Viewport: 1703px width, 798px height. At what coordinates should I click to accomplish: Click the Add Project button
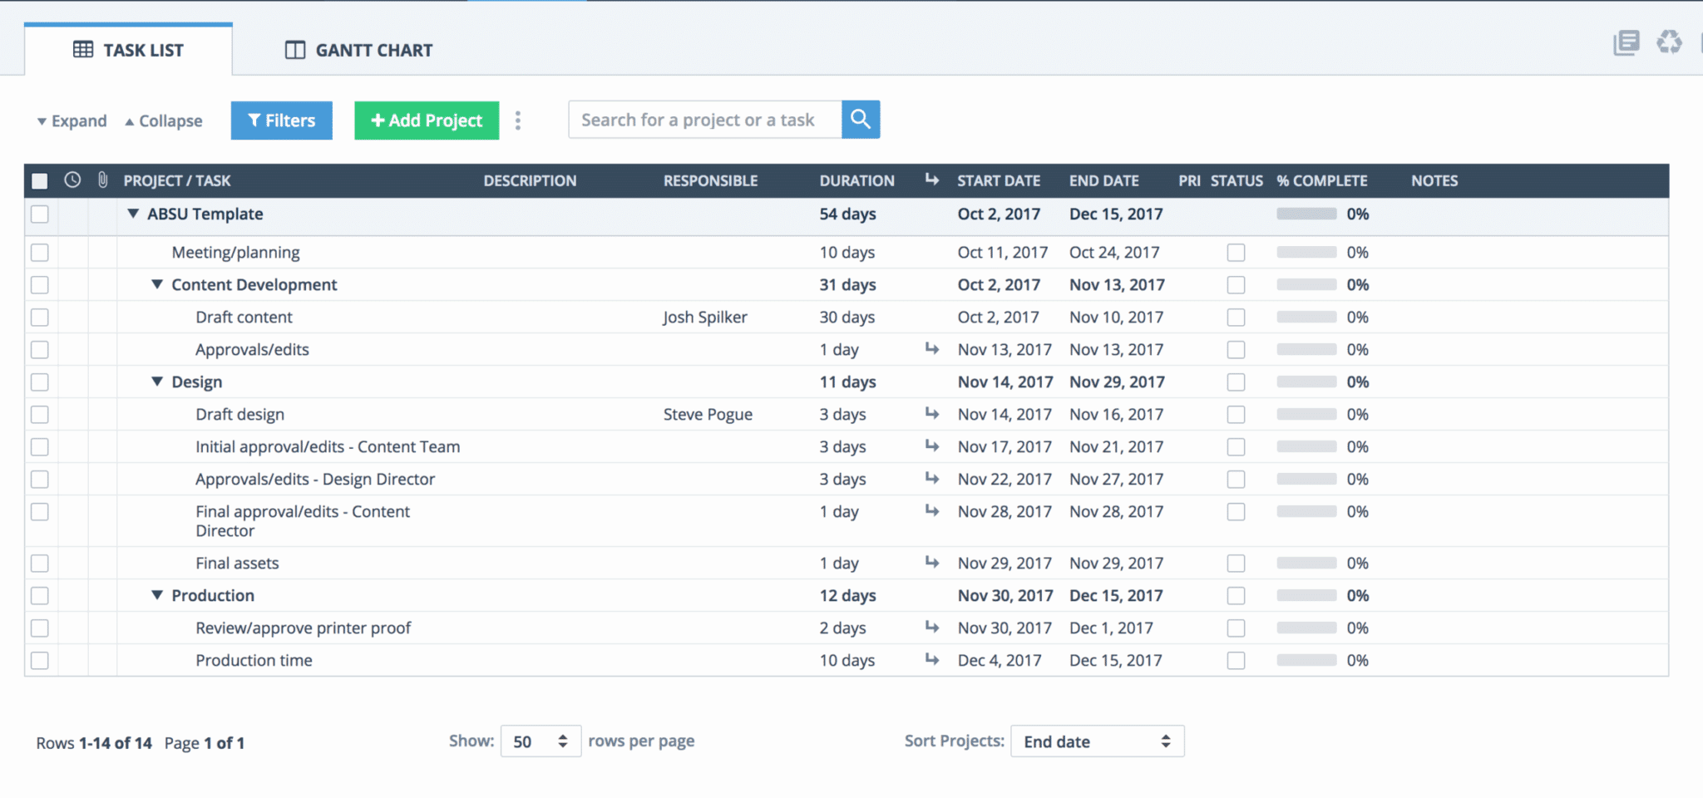pos(427,121)
